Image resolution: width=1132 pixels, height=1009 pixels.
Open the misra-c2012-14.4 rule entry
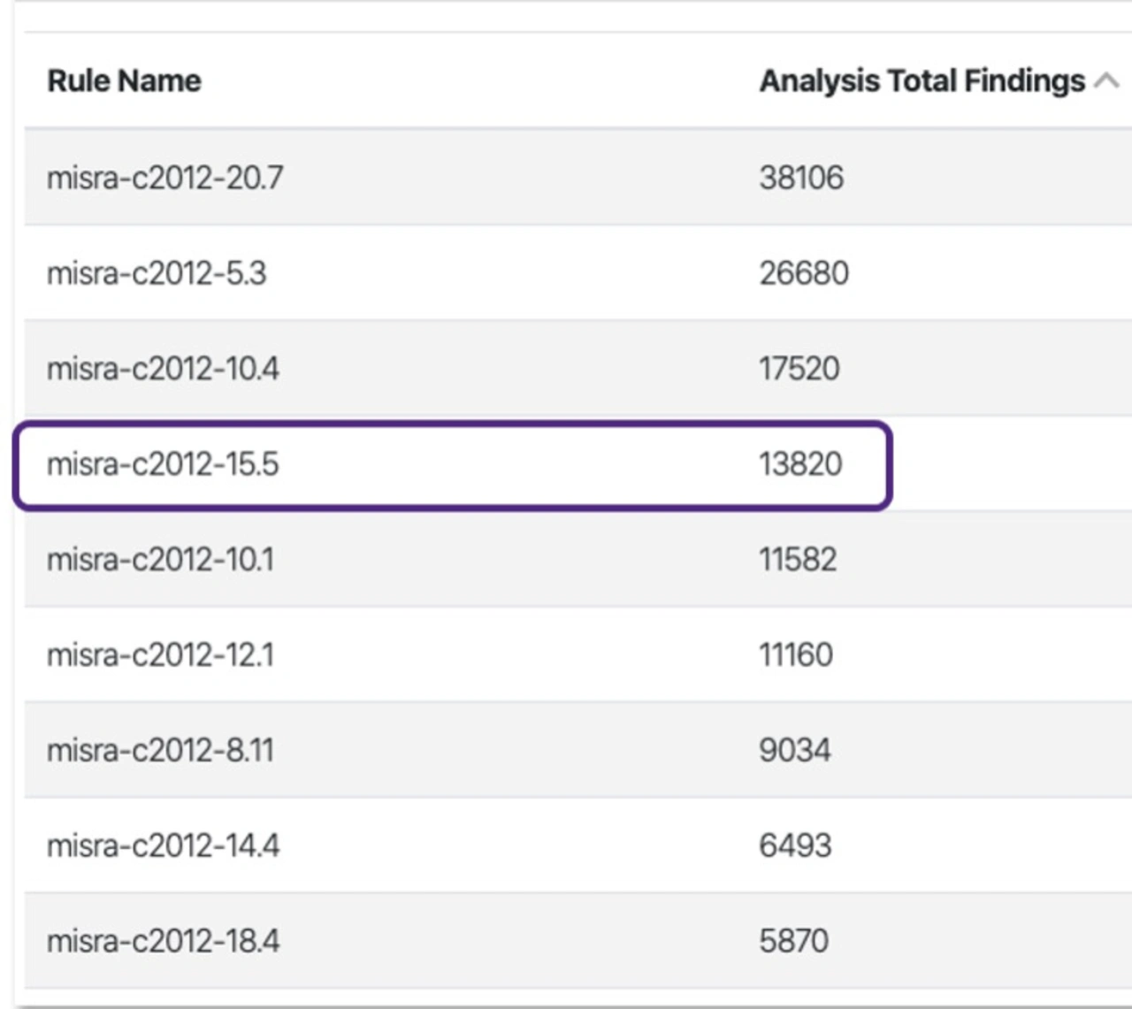click(x=163, y=846)
